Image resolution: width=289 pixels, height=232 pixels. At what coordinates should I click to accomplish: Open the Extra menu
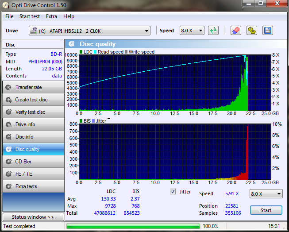point(51,16)
